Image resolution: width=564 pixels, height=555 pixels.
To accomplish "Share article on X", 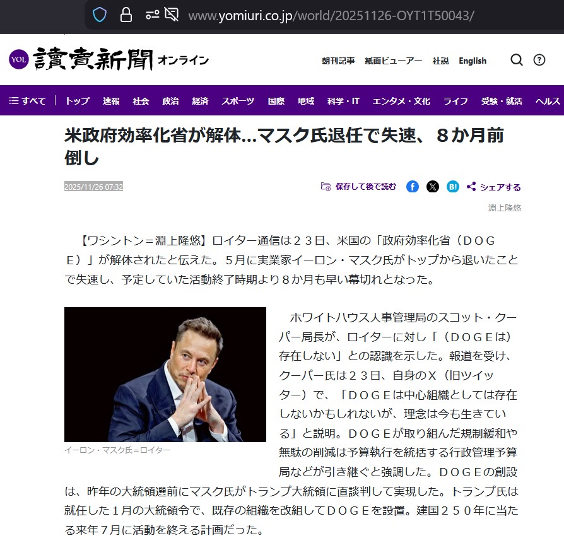I will (433, 187).
